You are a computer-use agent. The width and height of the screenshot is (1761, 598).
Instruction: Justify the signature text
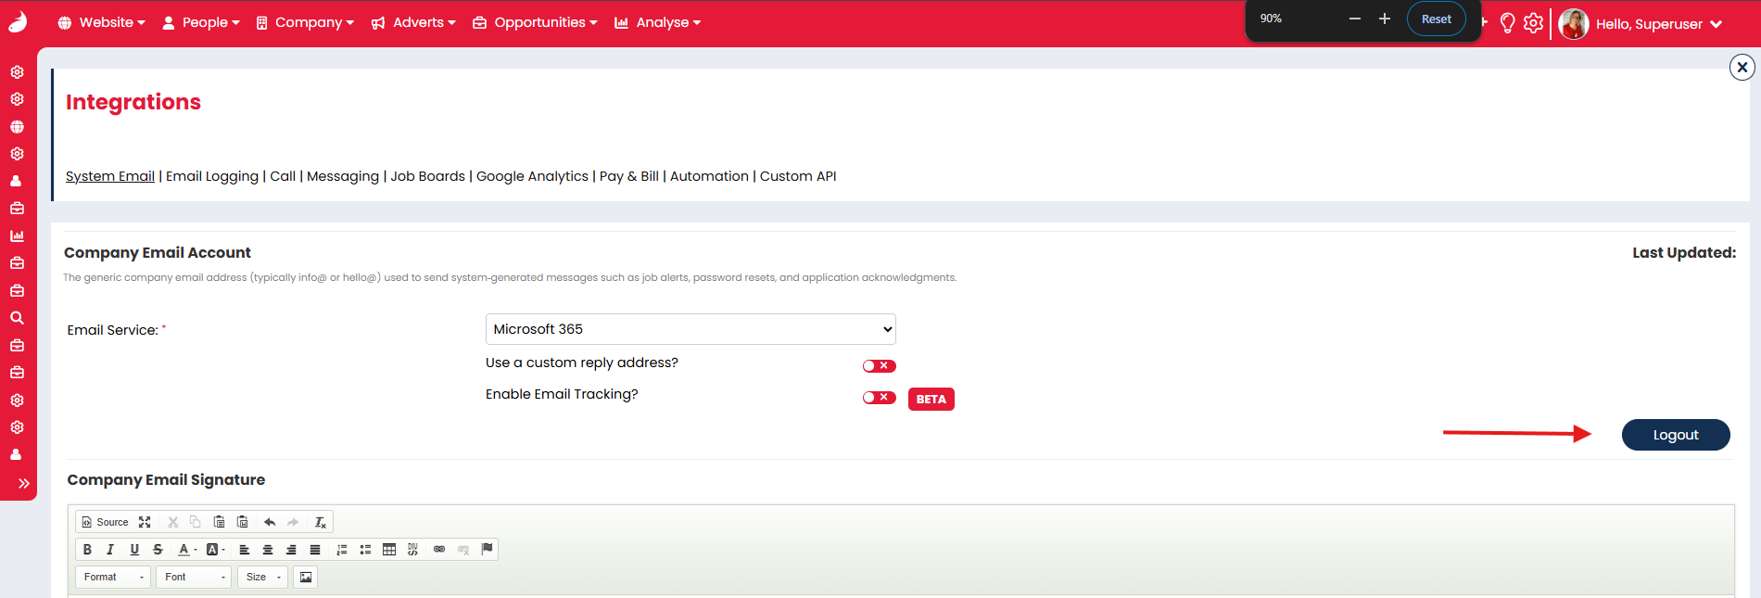pyautogui.click(x=315, y=550)
